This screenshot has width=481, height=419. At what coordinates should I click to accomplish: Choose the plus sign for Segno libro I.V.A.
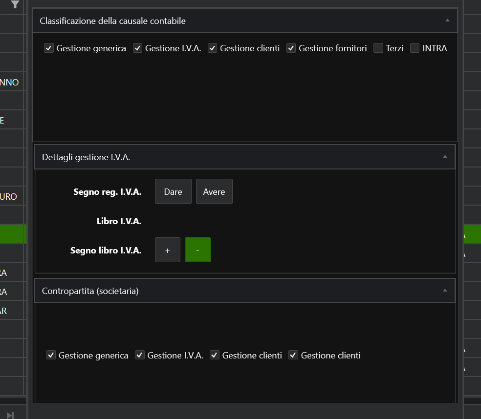168,250
